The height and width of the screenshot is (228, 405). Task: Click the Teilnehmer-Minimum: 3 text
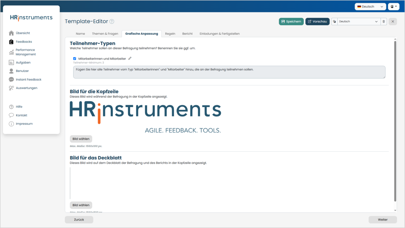89,63
